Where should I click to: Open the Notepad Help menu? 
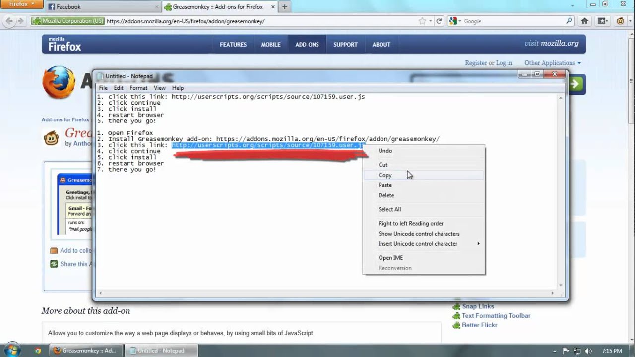click(178, 88)
